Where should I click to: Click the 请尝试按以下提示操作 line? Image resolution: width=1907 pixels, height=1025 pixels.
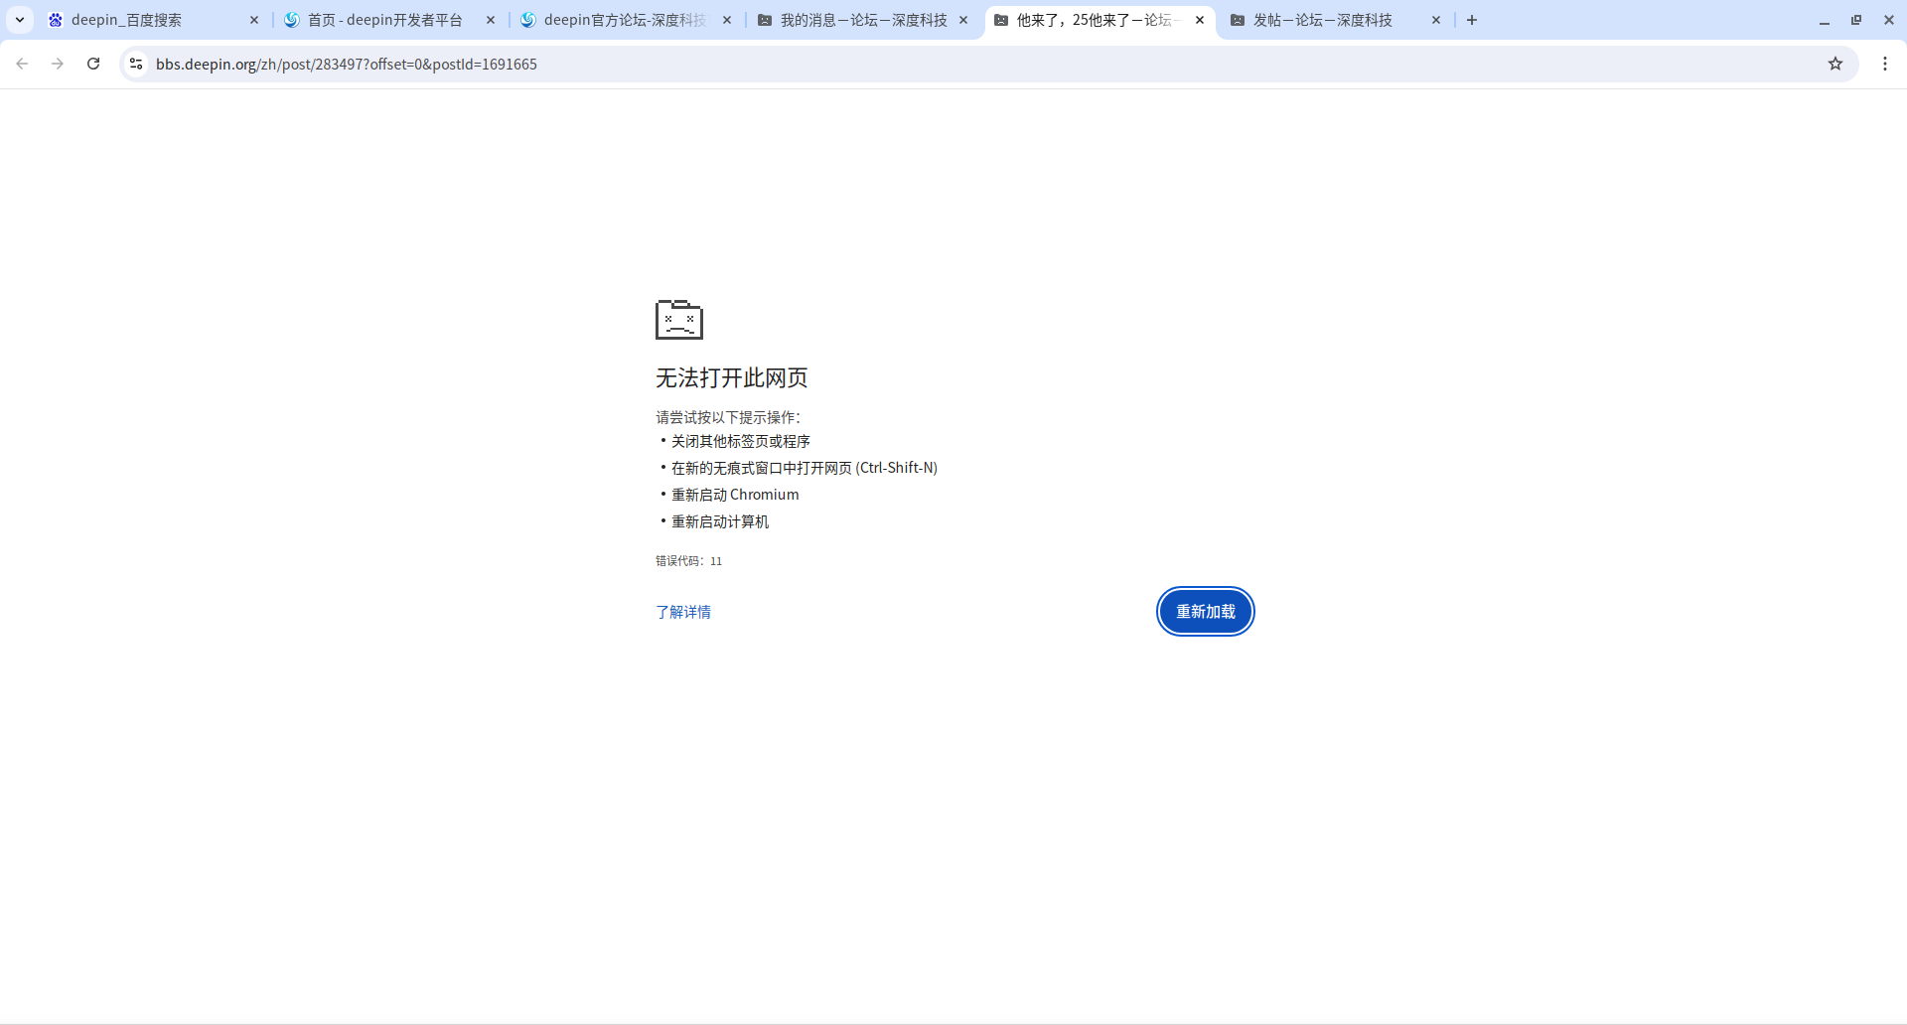coord(728,417)
